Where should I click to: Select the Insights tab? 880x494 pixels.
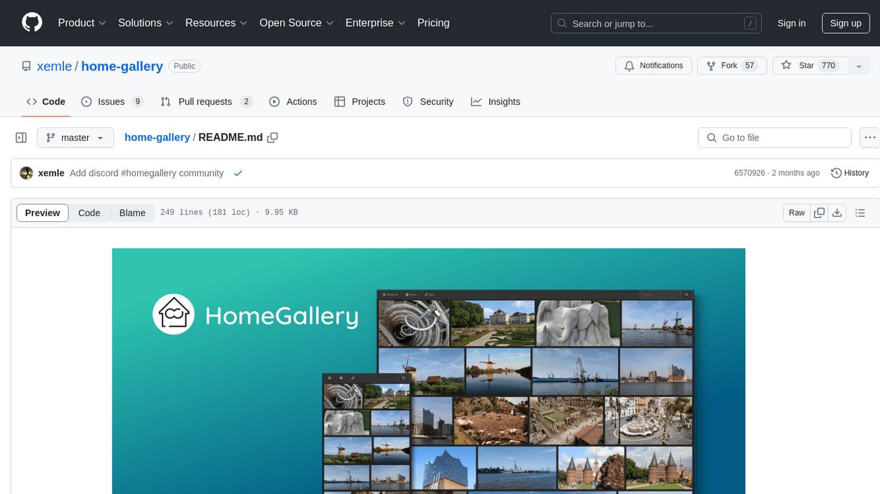(496, 102)
